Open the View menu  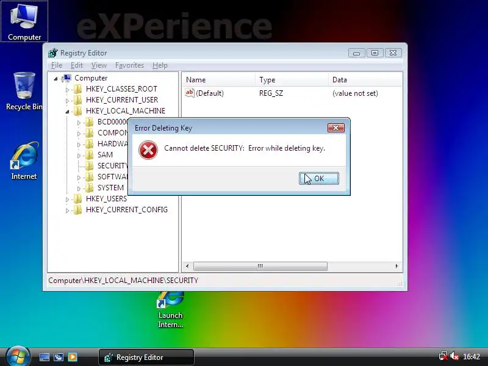[99, 65]
